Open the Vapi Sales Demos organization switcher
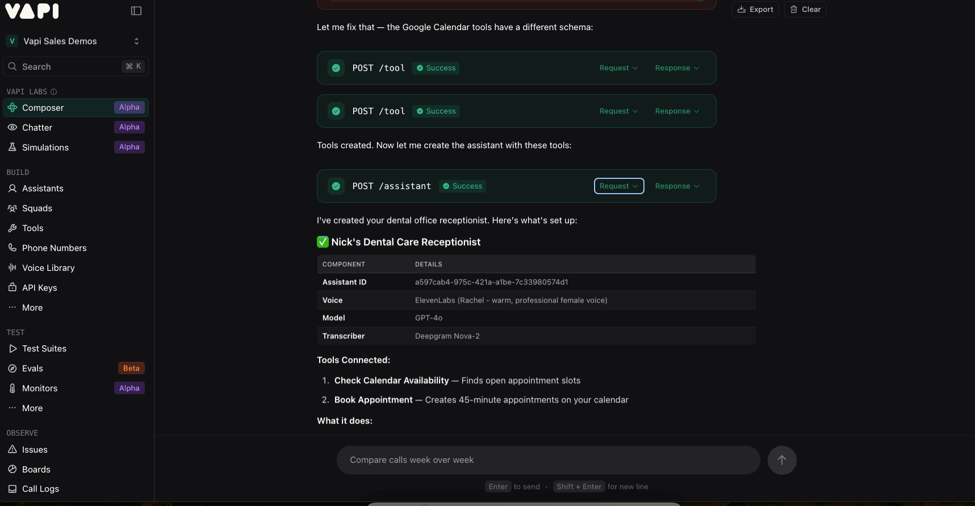Image resolution: width=975 pixels, height=506 pixels. coord(74,41)
